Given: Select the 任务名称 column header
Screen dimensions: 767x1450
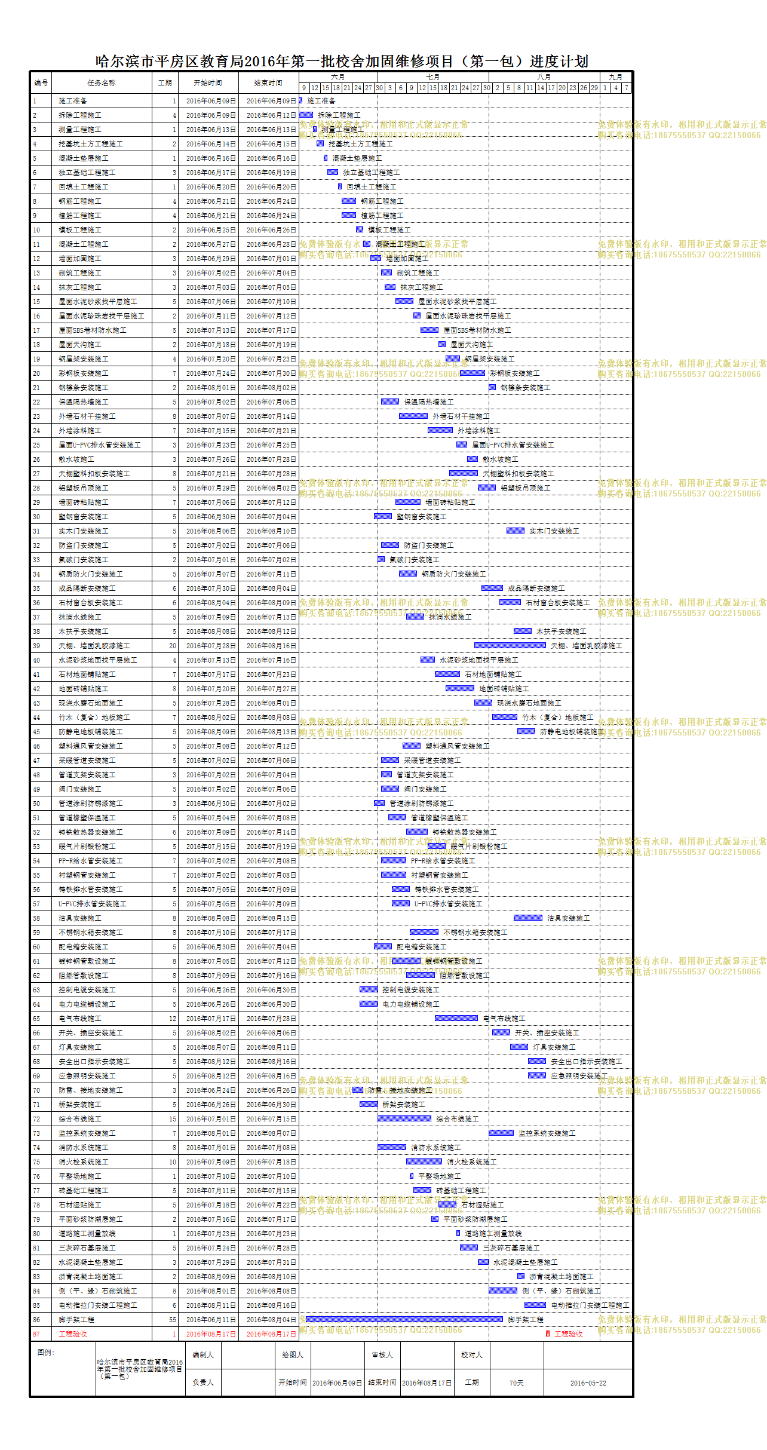Looking at the screenshot, I should 102,83.
